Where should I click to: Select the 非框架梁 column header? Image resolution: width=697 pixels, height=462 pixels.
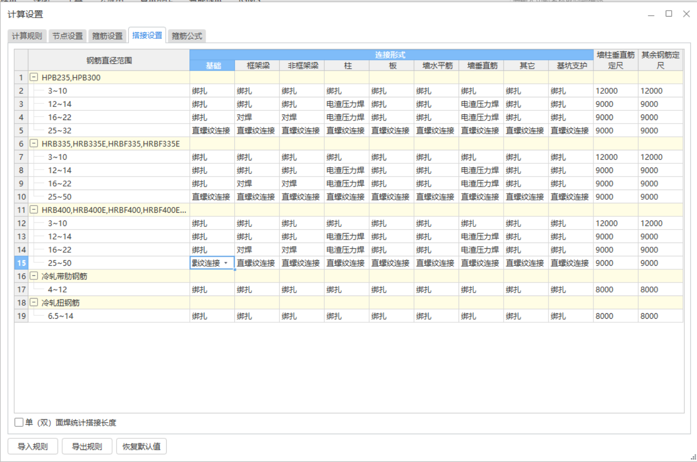tap(303, 66)
